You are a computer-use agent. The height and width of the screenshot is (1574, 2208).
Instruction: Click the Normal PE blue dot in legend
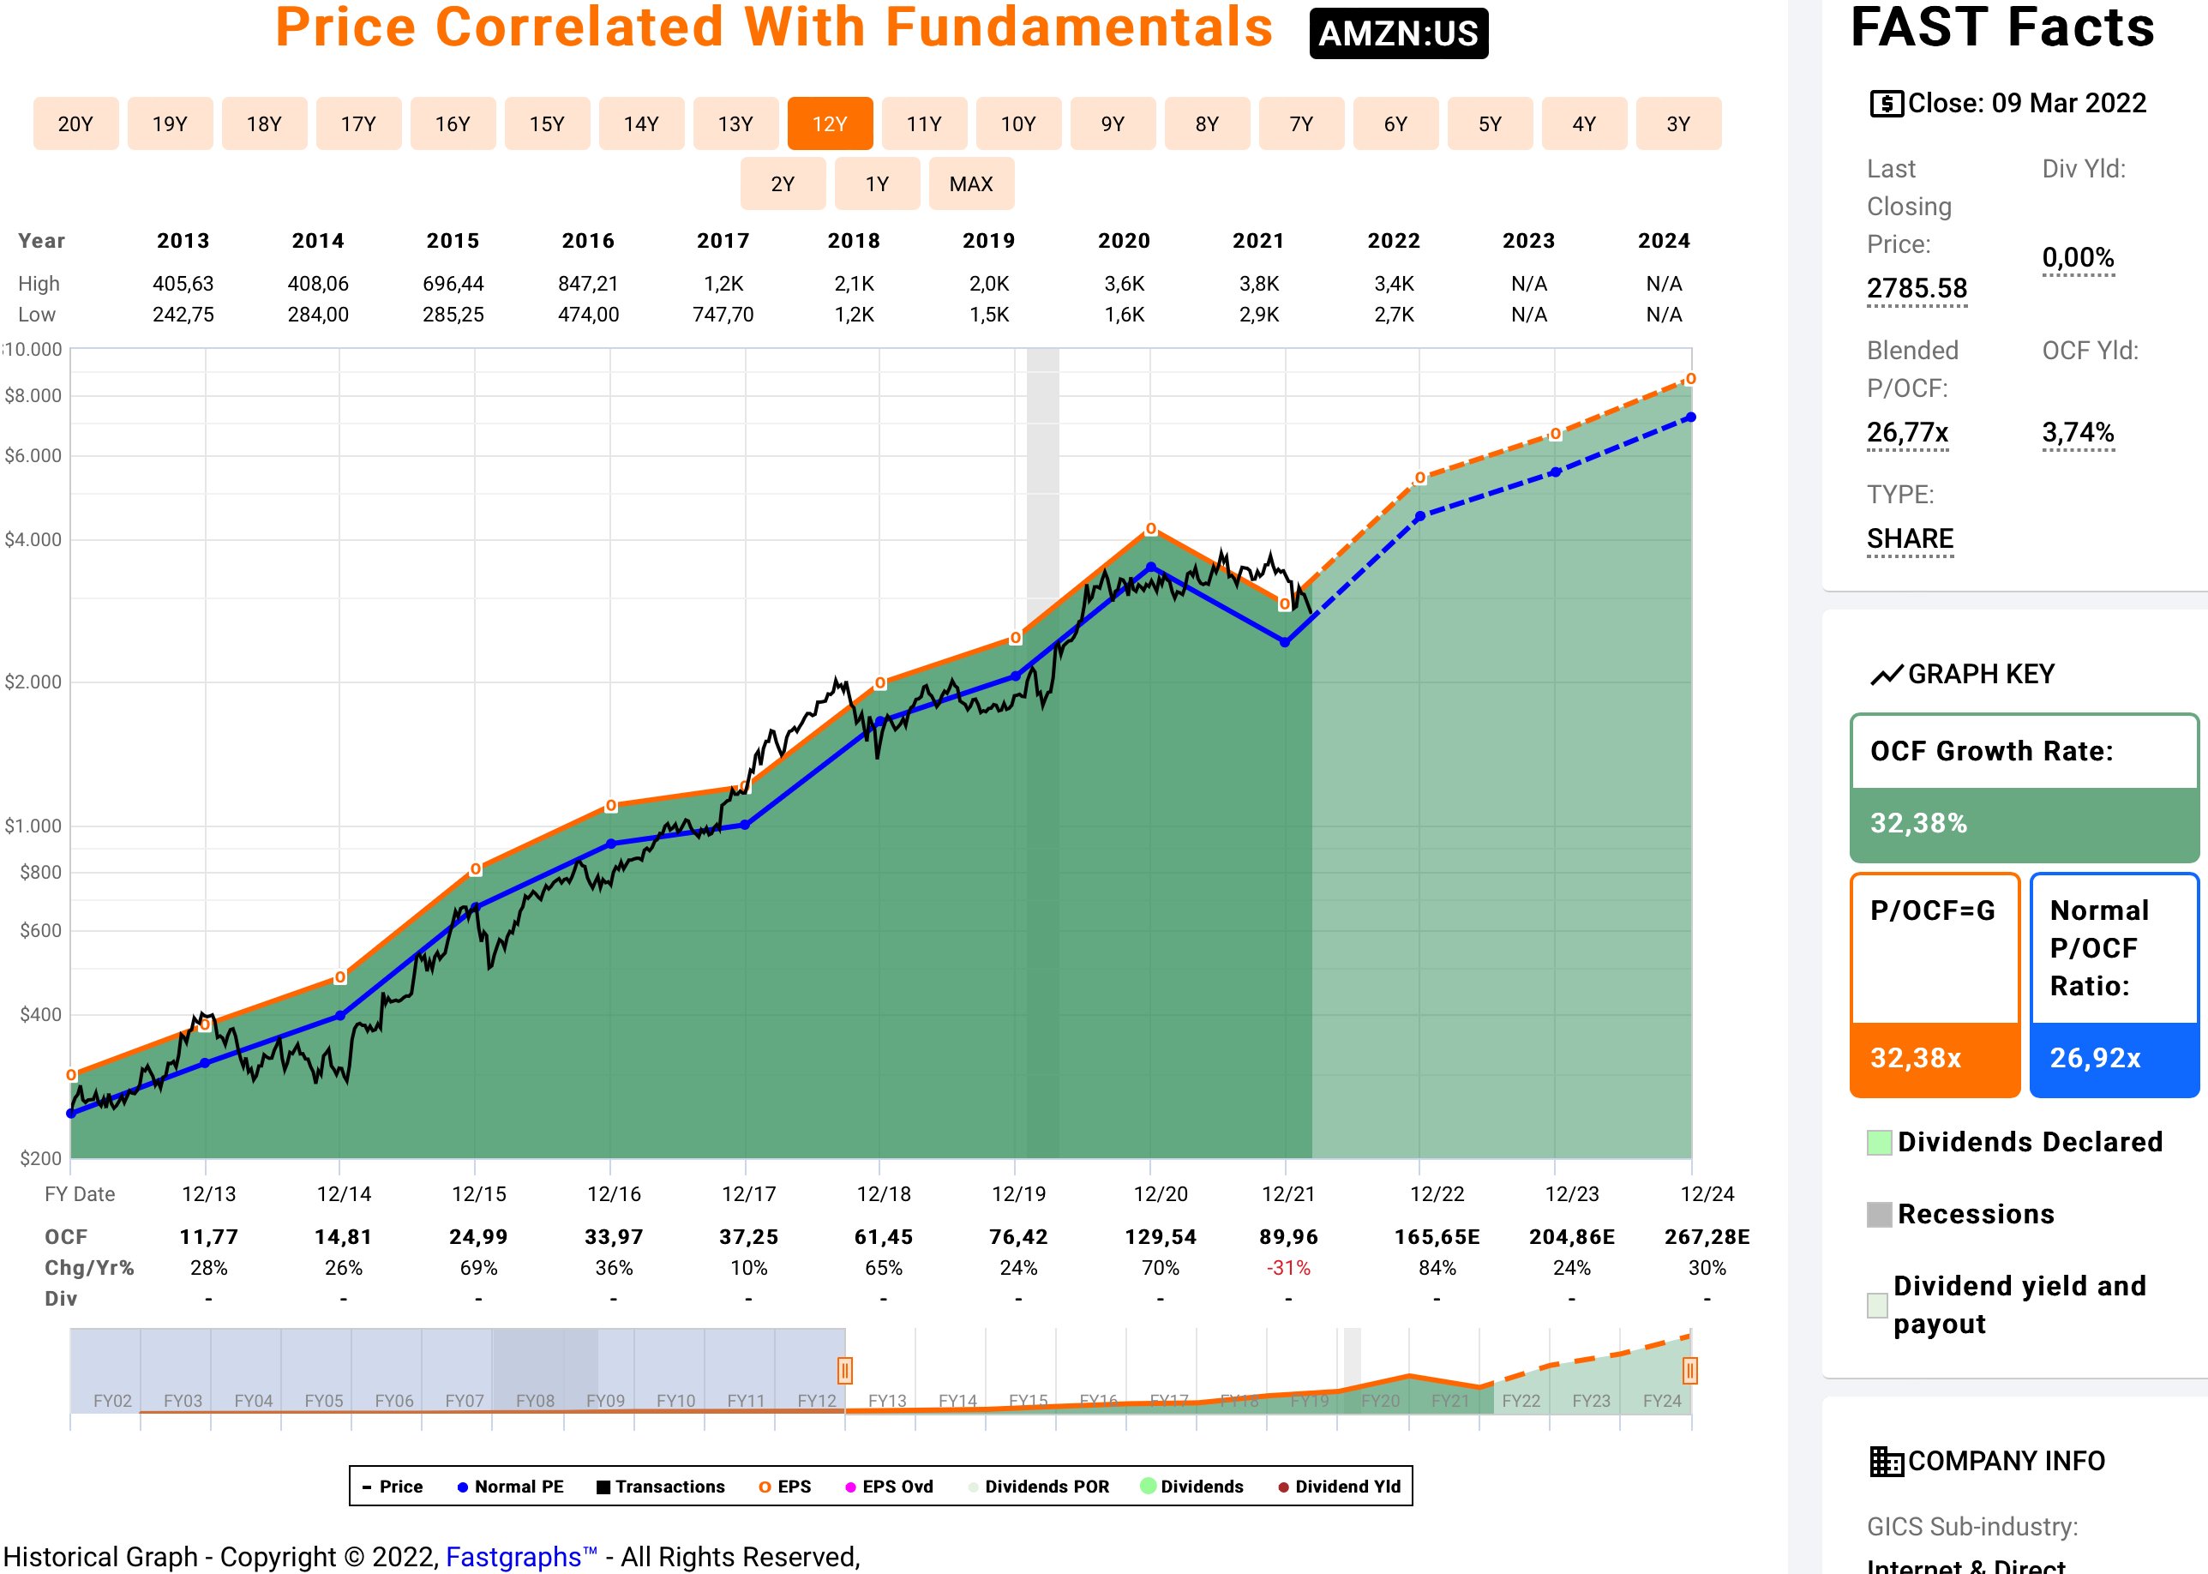pyautogui.click(x=462, y=1487)
